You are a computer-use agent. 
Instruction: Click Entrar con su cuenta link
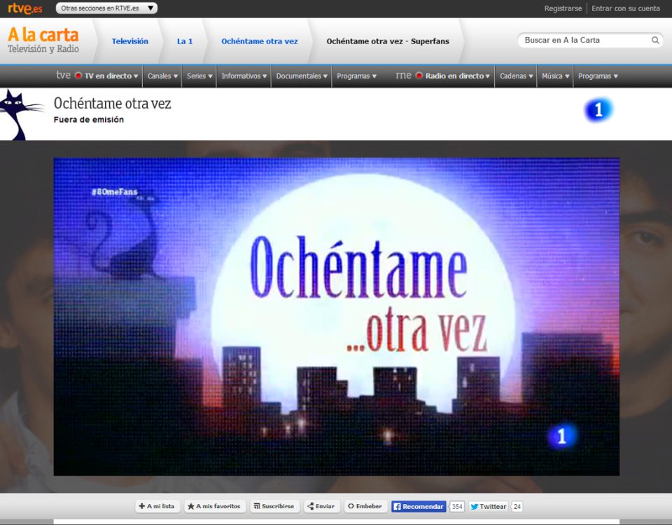(625, 8)
